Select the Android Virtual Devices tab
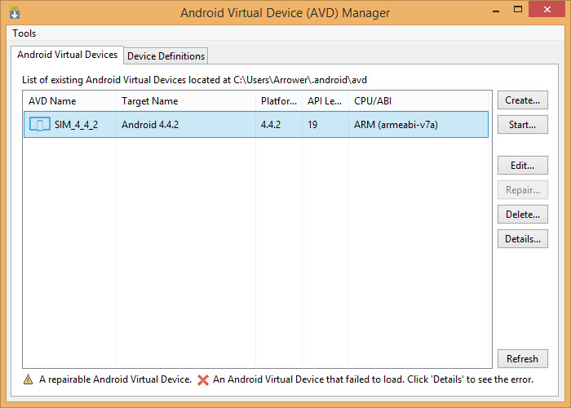Image resolution: width=571 pixels, height=408 pixels. pos(67,55)
